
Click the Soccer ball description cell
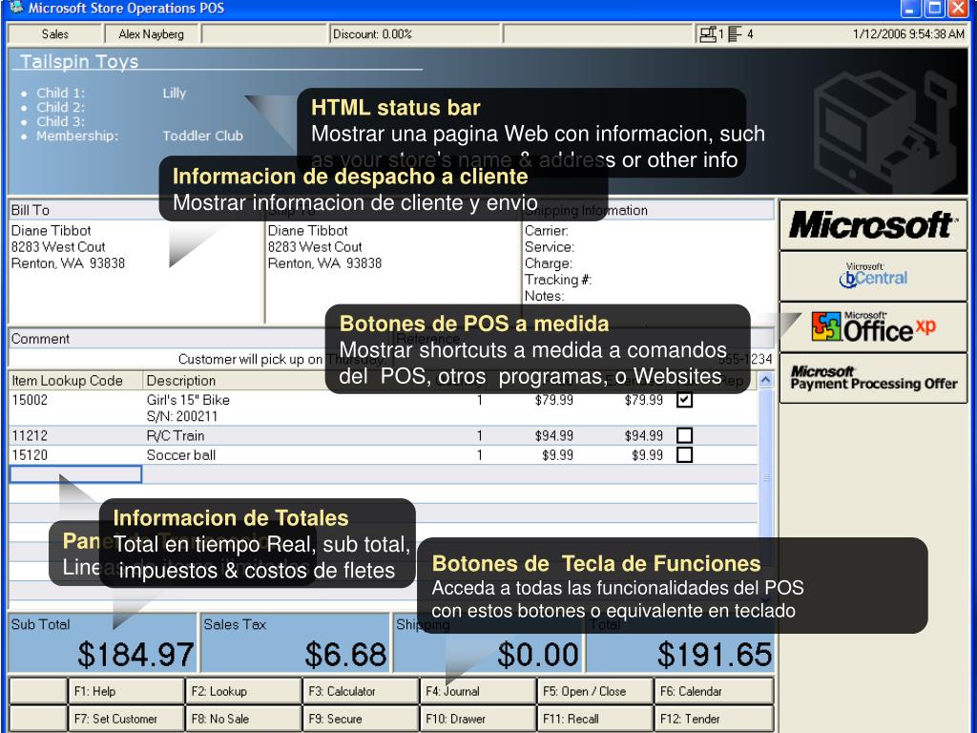pyautogui.click(x=180, y=455)
